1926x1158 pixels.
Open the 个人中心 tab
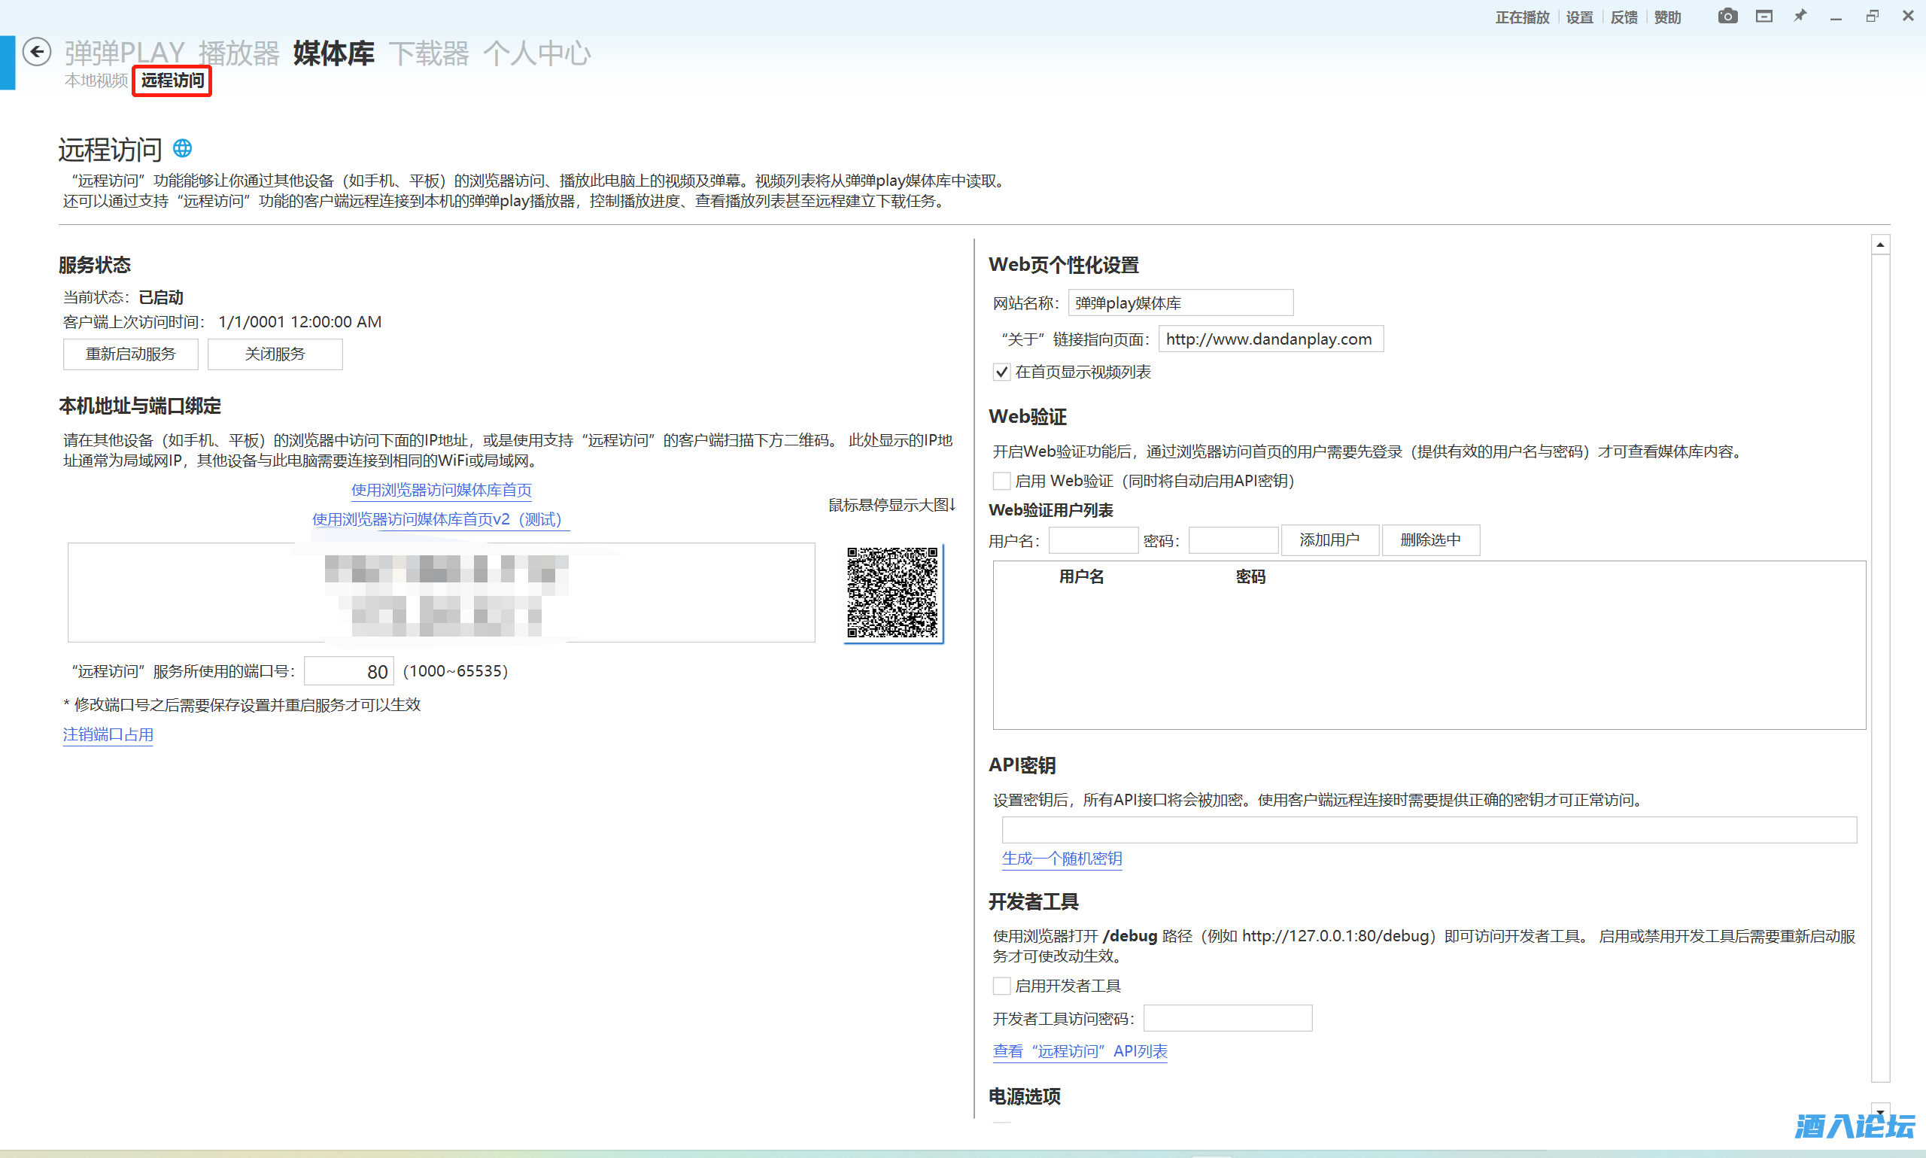[x=536, y=53]
